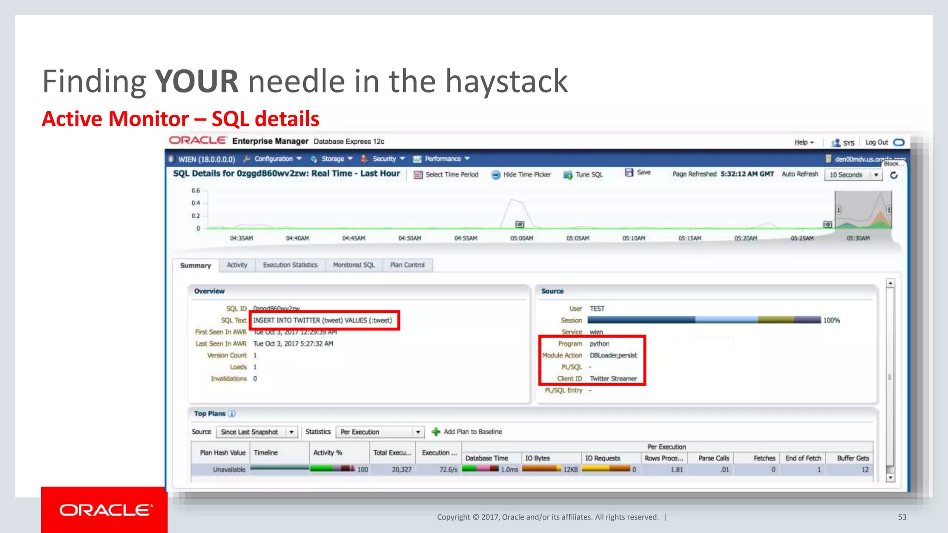Click the Session activity bar
Image resolution: width=948 pixels, height=533 pixels.
click(x=704, y=320)
